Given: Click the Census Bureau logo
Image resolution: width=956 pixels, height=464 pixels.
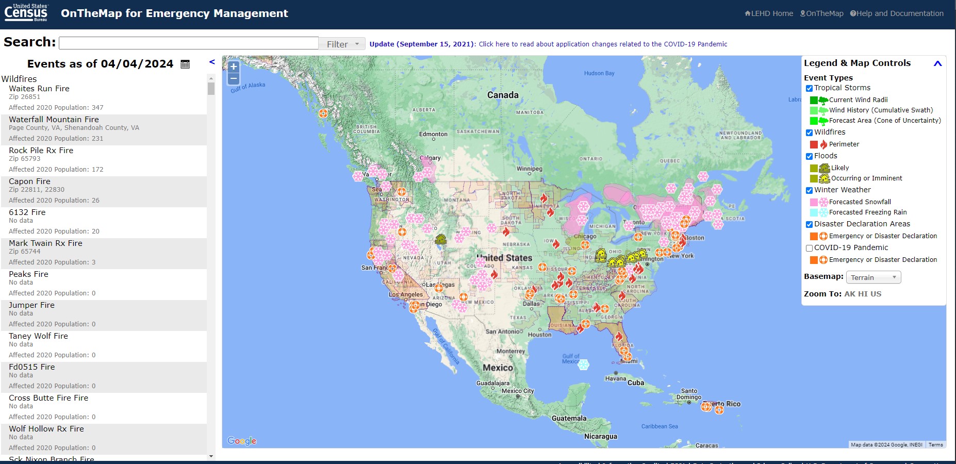Looking at the screenshot, I should coord(26,13).
